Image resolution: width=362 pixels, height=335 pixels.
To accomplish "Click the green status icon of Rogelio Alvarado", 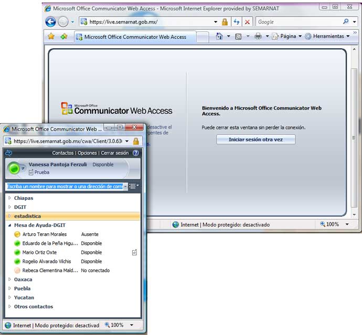I will coord(17,262).
